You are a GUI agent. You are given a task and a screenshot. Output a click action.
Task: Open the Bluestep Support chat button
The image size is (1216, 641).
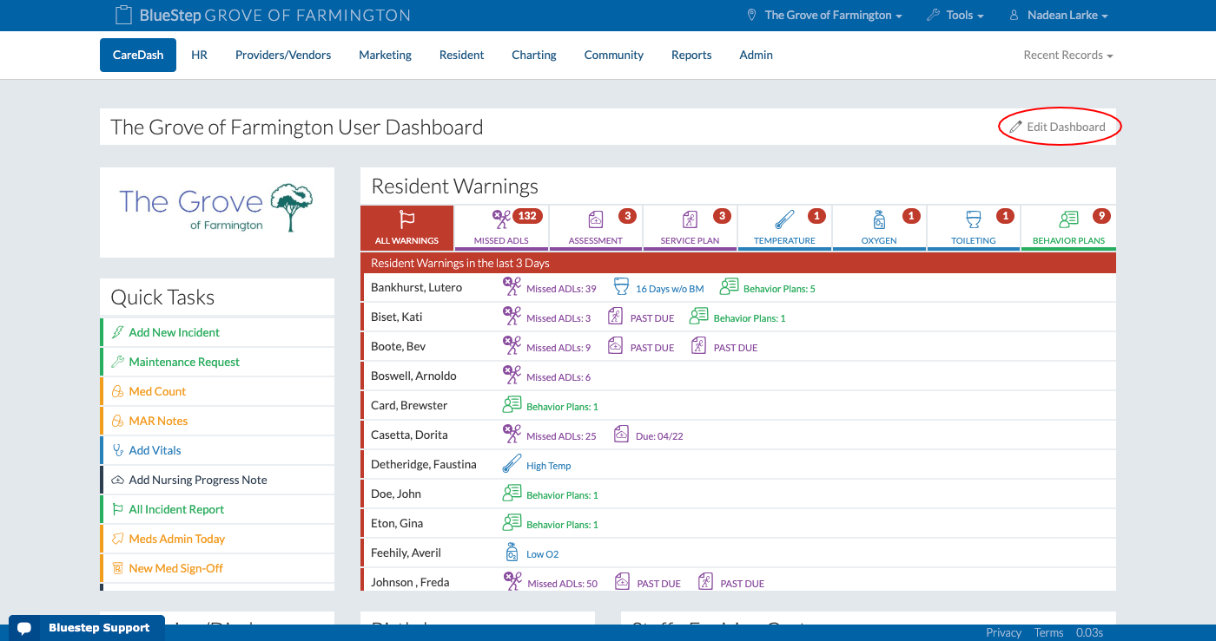click(x=85, y=628)
